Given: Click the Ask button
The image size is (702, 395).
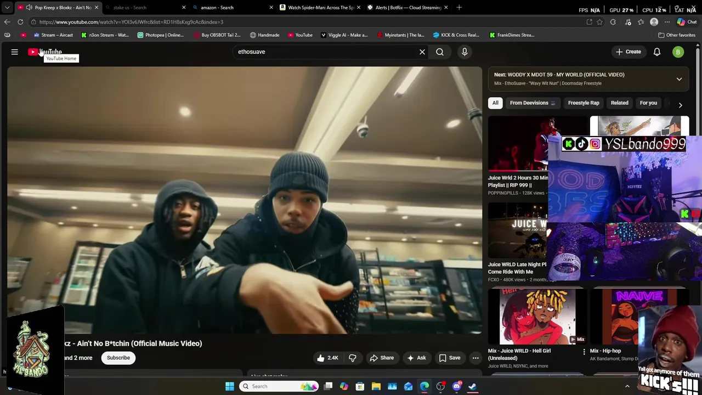Looking at the screenshot, I should click(416, 358).
